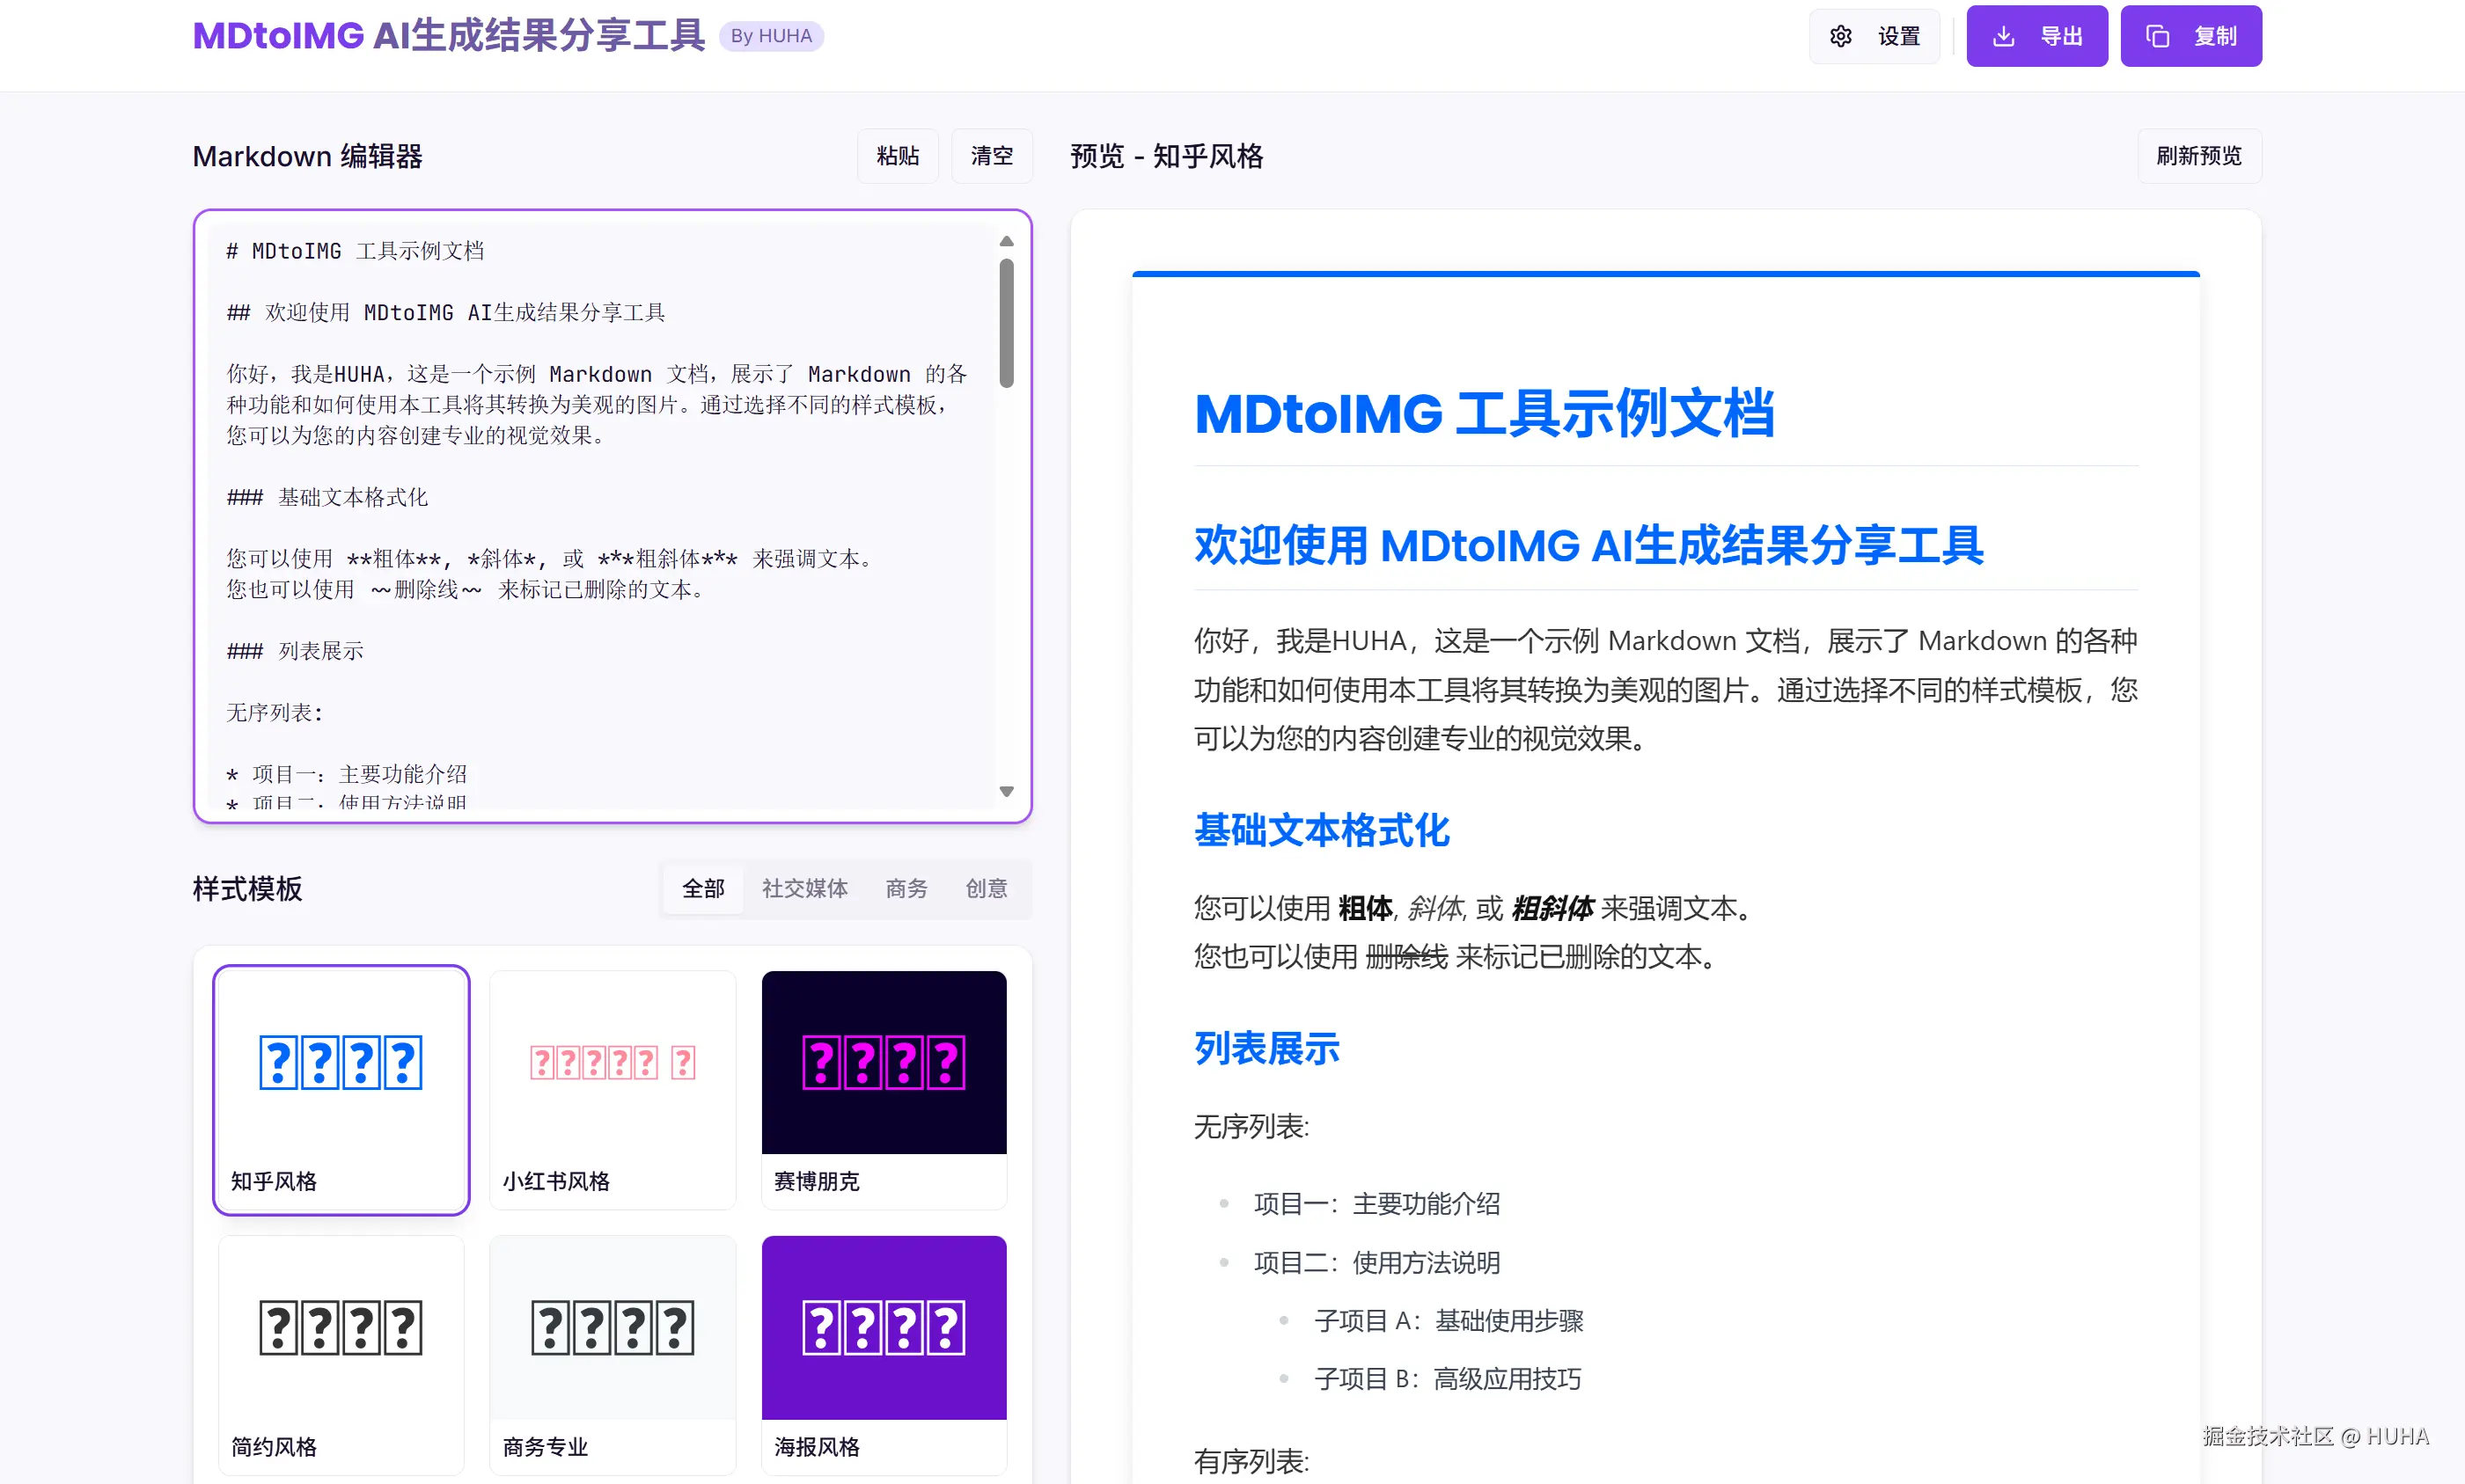Viewport: 2465px width, 1484px height.
Task: Apply the 赛博朋克 dark template
Action: pyautogui.click(x=884, y=1088)
